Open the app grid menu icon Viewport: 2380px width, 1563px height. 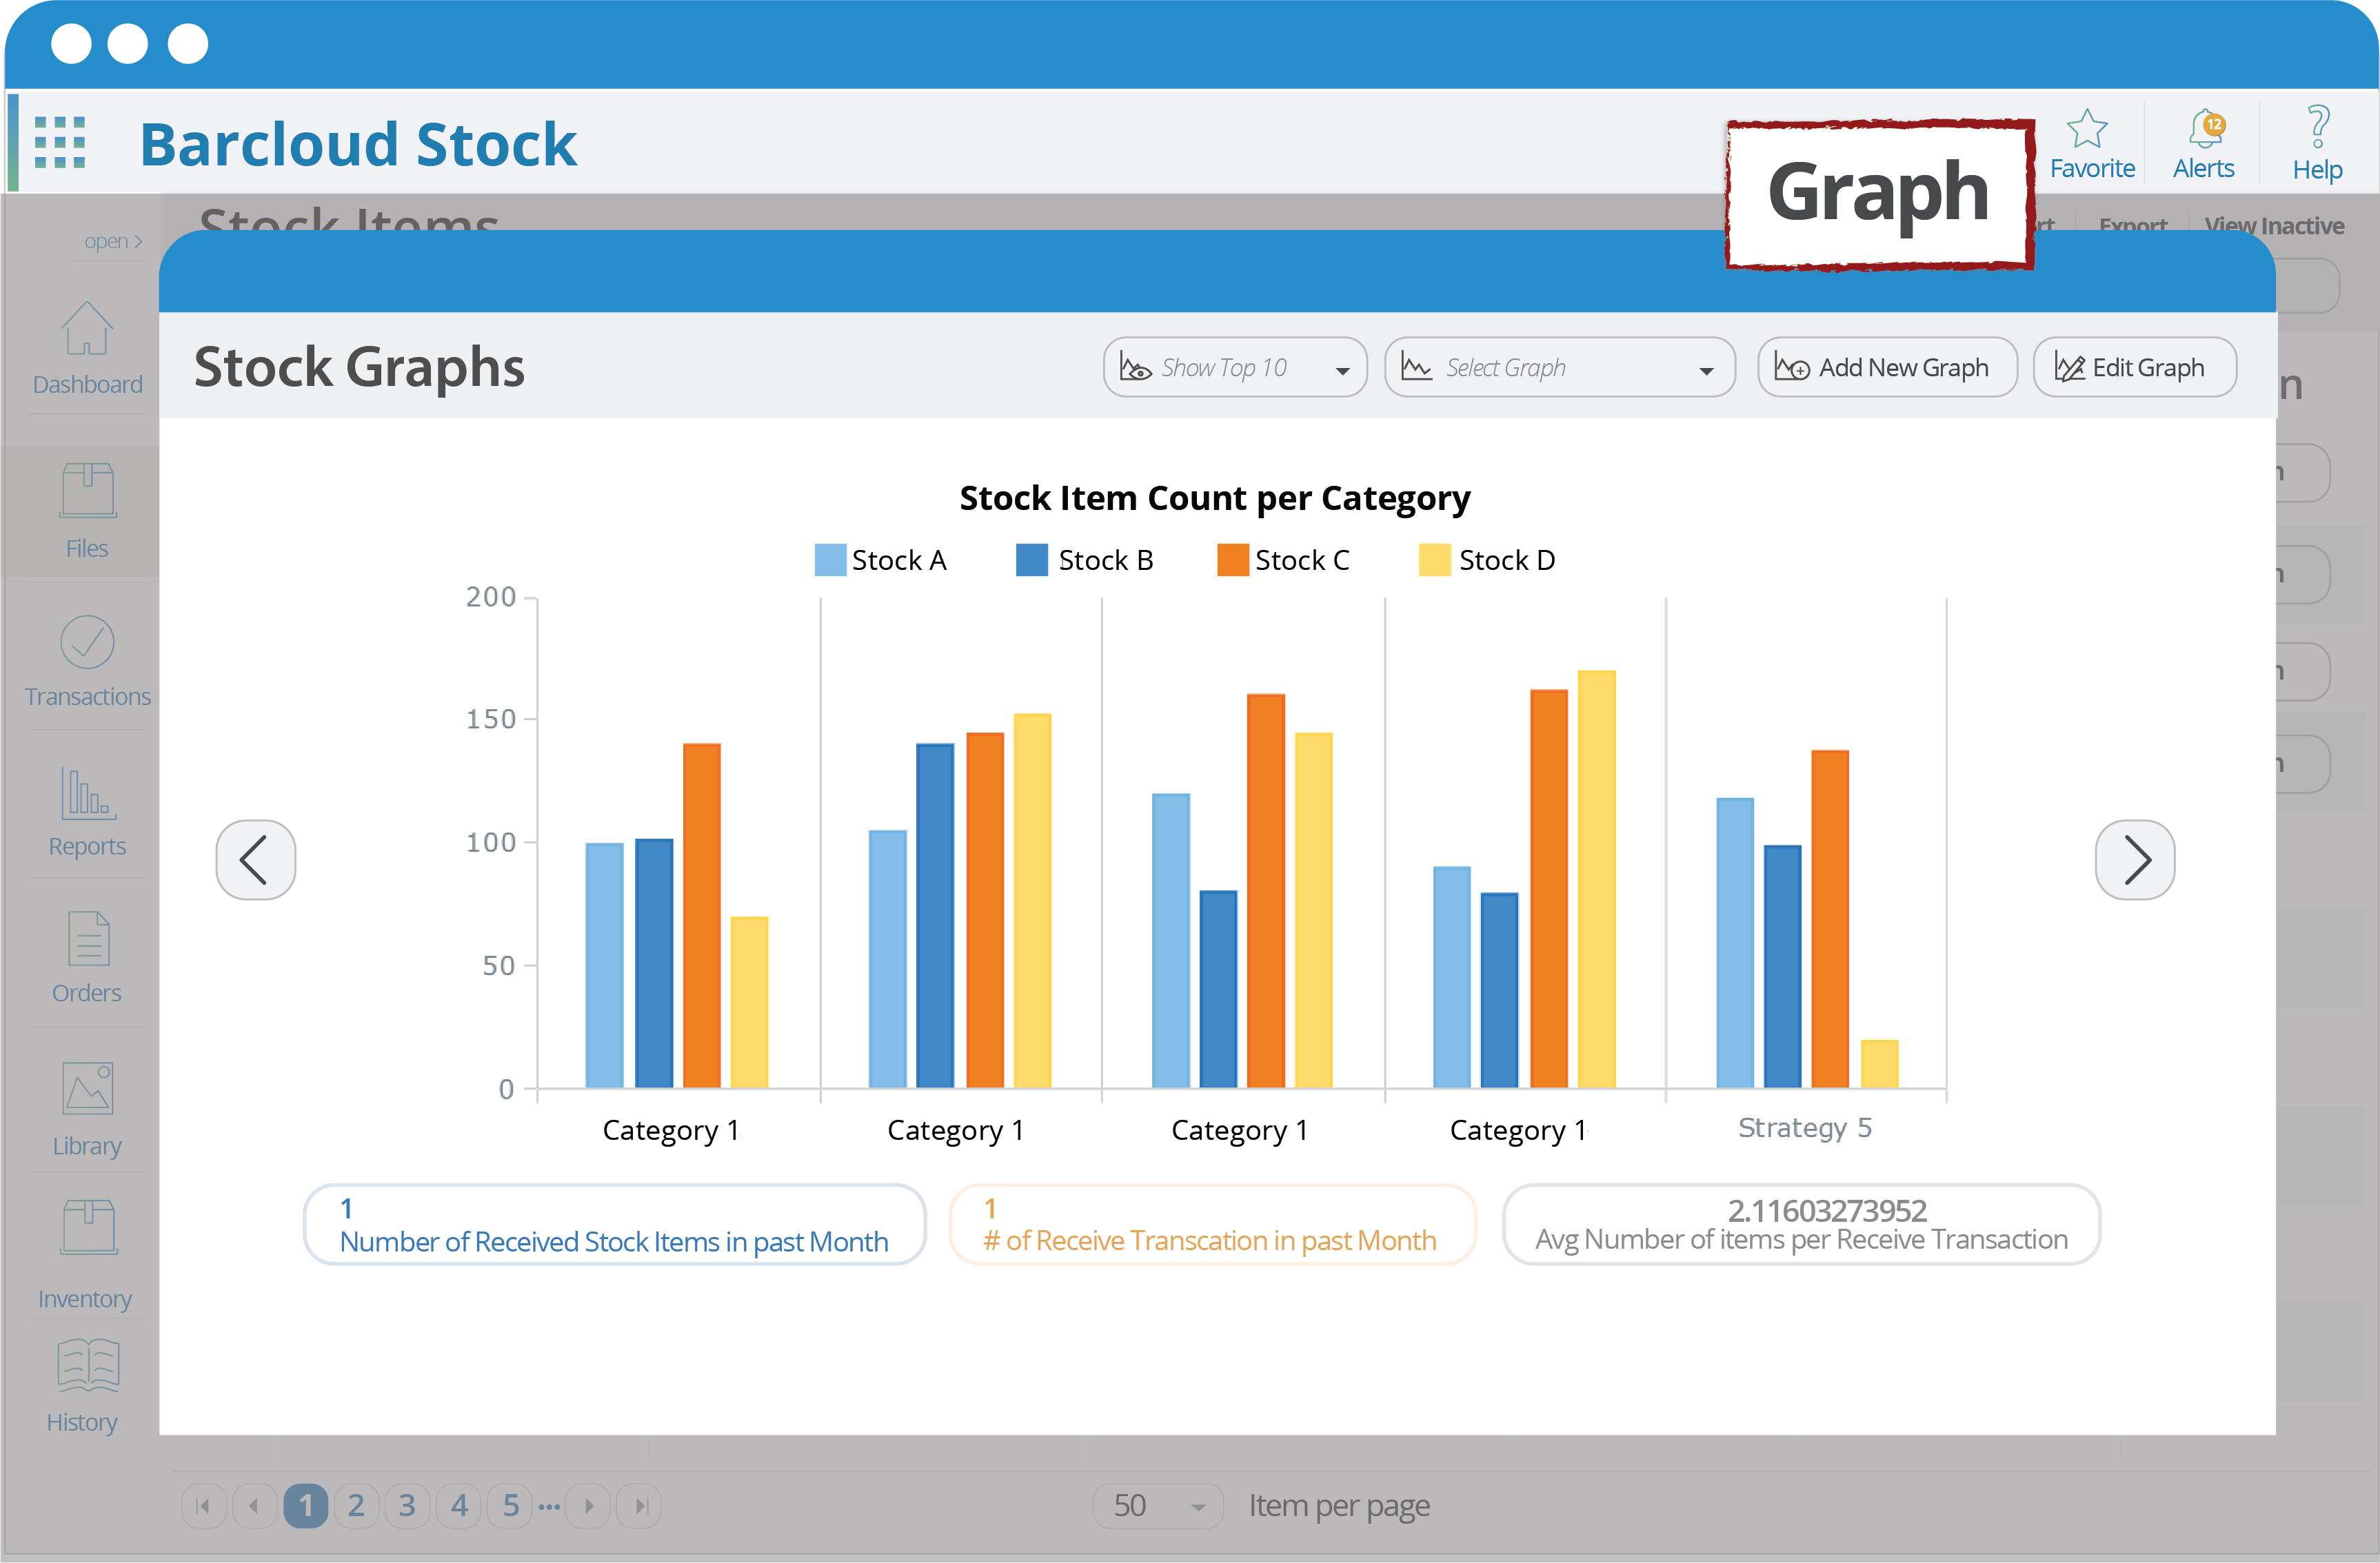[60, 142]
